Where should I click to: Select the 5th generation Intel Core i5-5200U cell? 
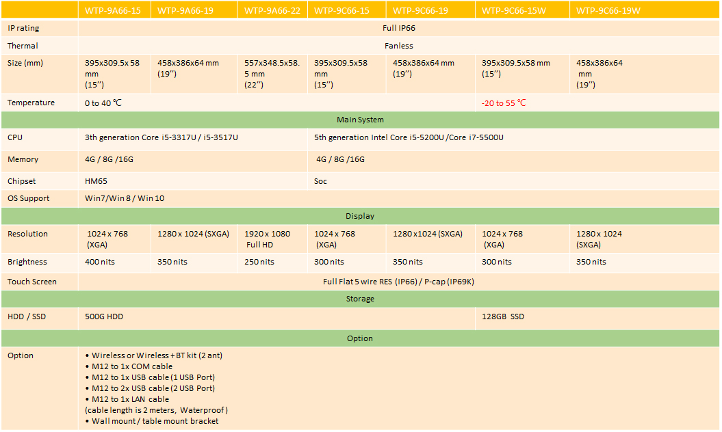409,137
